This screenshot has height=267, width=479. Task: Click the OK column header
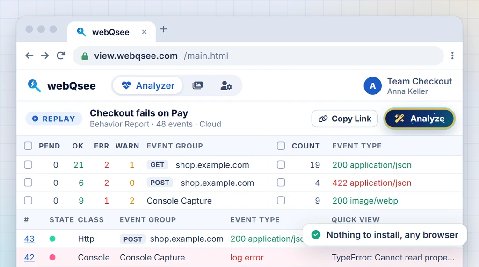click(78, 146)
